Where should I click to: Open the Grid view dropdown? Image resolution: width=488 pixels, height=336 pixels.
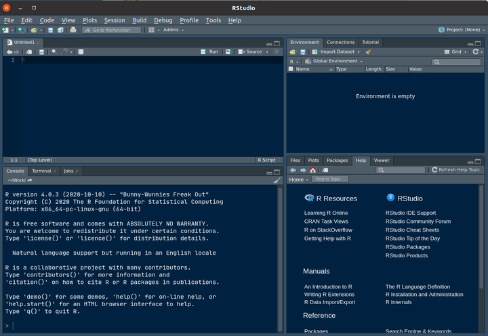click(457, 51)
